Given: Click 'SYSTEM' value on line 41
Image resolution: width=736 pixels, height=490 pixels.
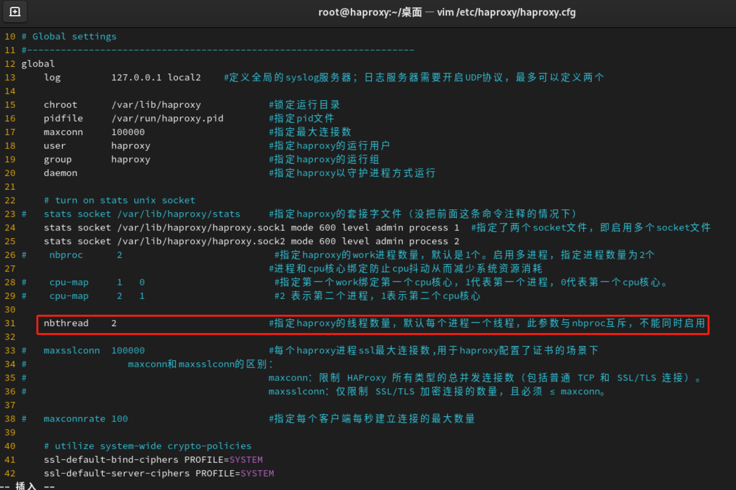Looking at the screenshot, I should pyautogui.click(x=246, y=460).
